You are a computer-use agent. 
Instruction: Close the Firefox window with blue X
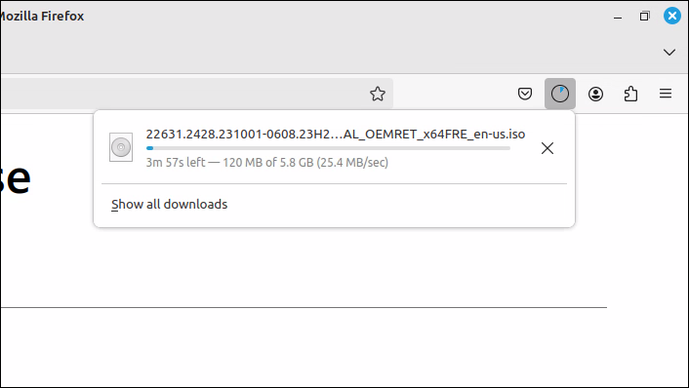point(671,16)
